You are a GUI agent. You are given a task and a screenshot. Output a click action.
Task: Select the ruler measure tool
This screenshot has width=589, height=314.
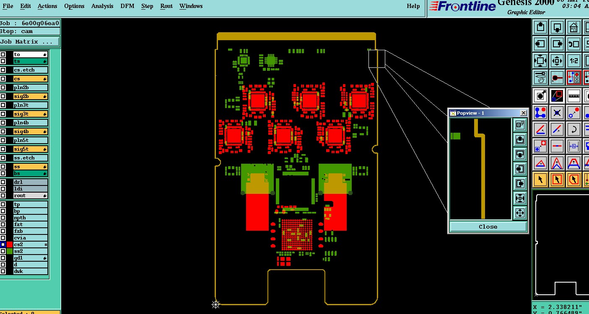(573, 96)
